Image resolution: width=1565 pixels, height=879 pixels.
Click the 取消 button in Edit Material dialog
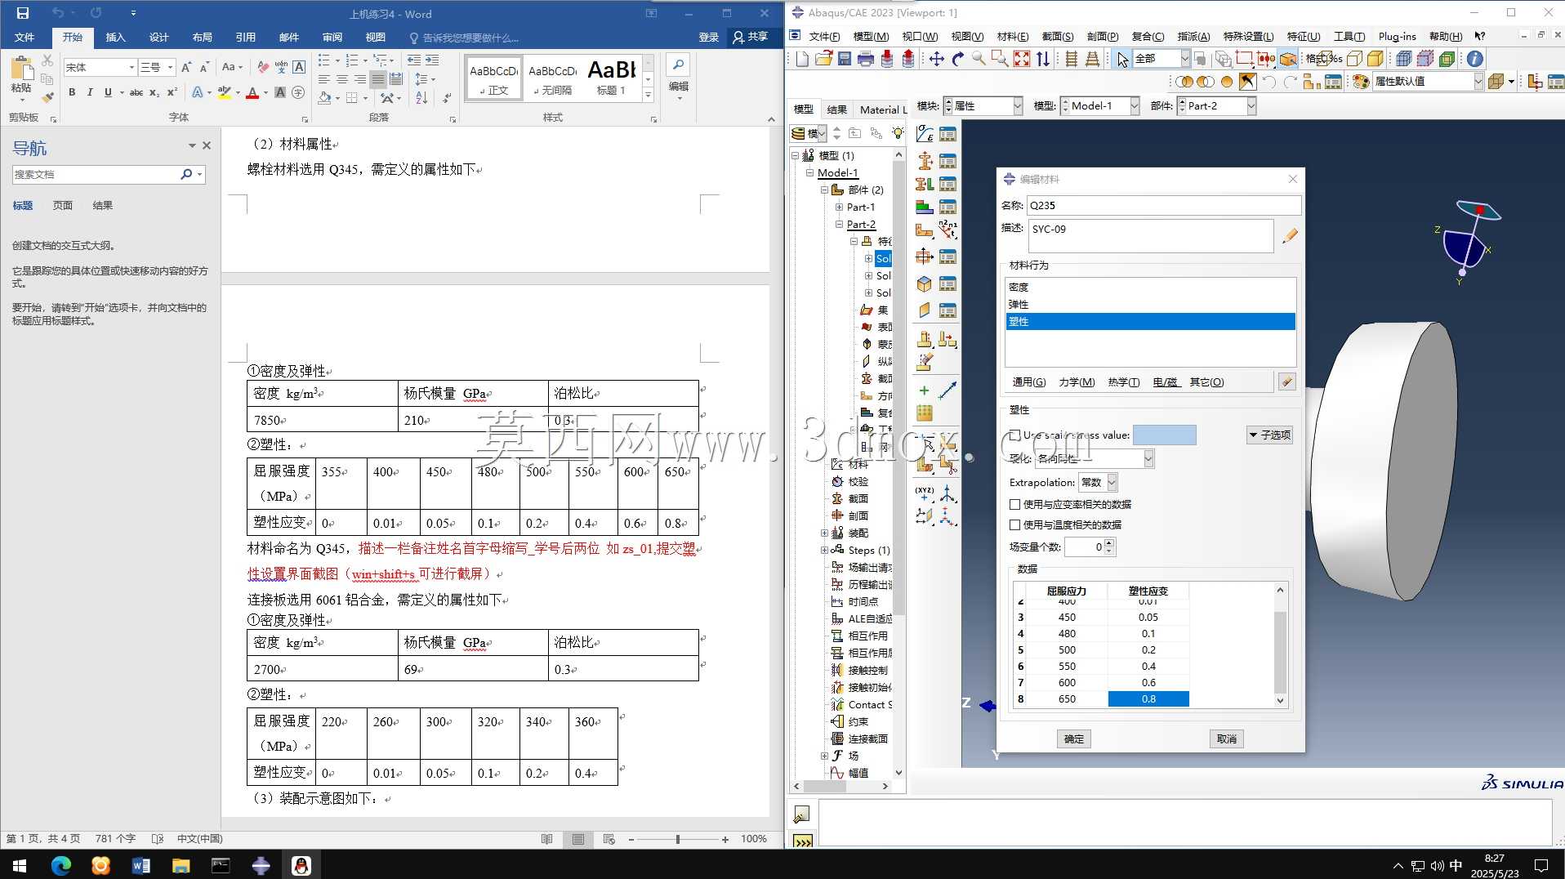click(x=1226, y=738)
